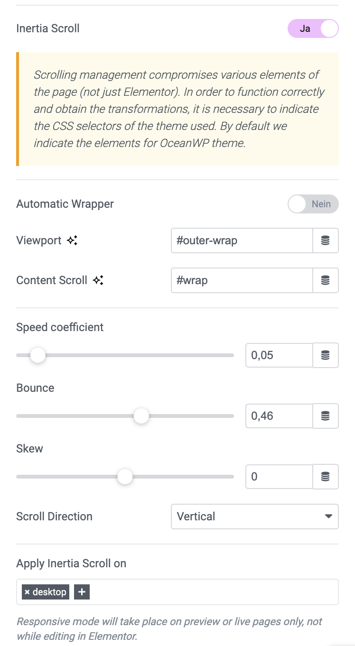Enable the Automatic Wrapper switch
355x646 pixels.
313,204
